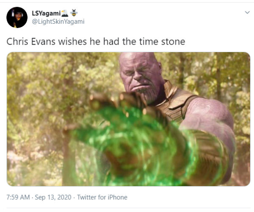Screen dimensions: 254x212
Task: Open the 7:59 AM timestamp link
Action: (x=18, y=197)
